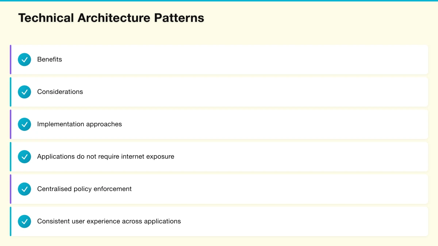The image size is (438, 246).
Task: Click the checkmark icon on the user experience row
Action: (x=24, y=221)
